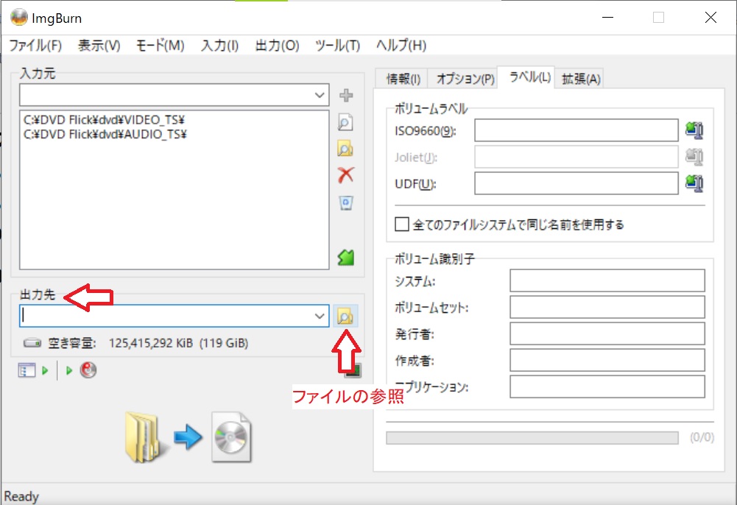Click the second green play arrow icon
Image resolution: width=737 pixels, height=505 pixels.
point(69,370)
